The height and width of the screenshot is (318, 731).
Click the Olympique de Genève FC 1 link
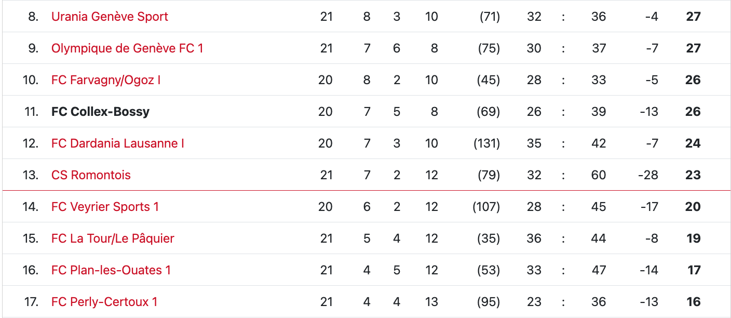point(127,48)
